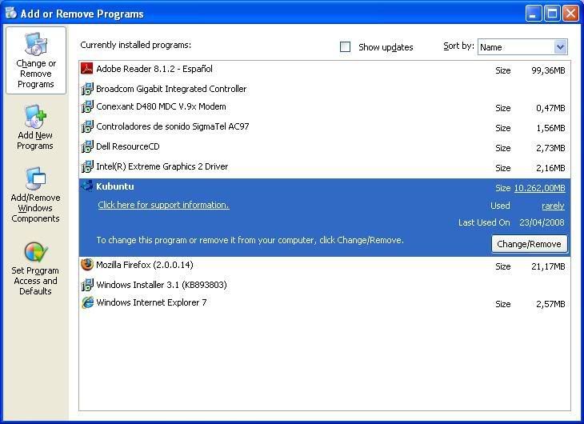Select the 'Windows Internet Explorer 7' entry

(x=325, y=303)
